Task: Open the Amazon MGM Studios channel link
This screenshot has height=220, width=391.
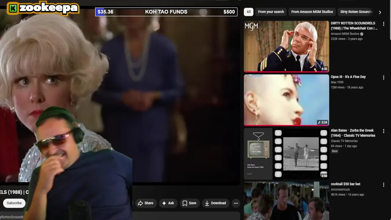Action: point(345,34)
